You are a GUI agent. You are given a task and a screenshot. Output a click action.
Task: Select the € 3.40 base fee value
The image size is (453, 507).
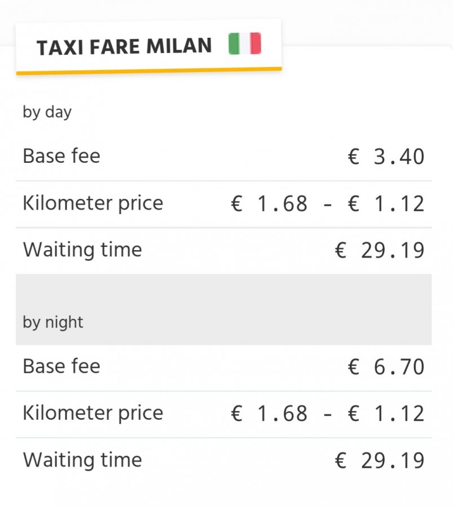pyautogui.click(x=386, y=157)
